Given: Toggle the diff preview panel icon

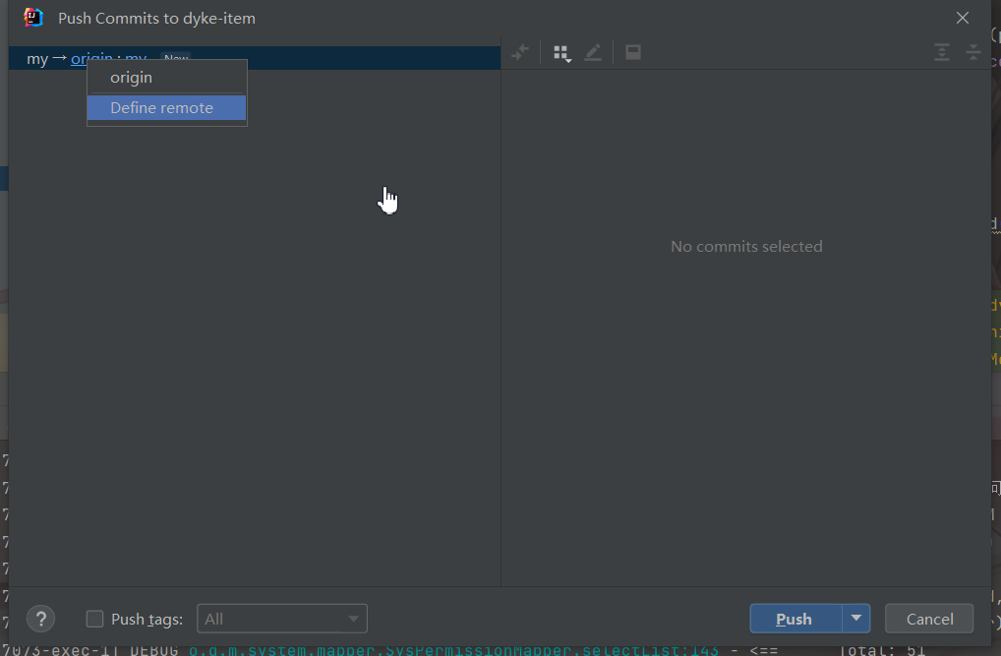Looking at the screenshot, I should tap(633, 53).
